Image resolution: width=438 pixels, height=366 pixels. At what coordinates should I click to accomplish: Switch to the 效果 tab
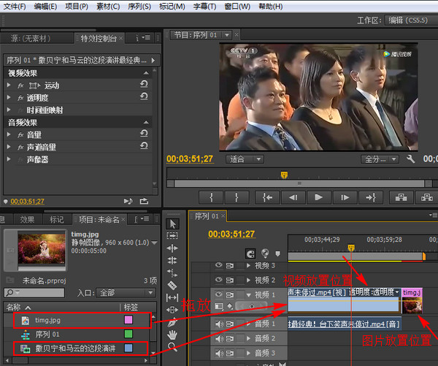(x=27, y=219)
